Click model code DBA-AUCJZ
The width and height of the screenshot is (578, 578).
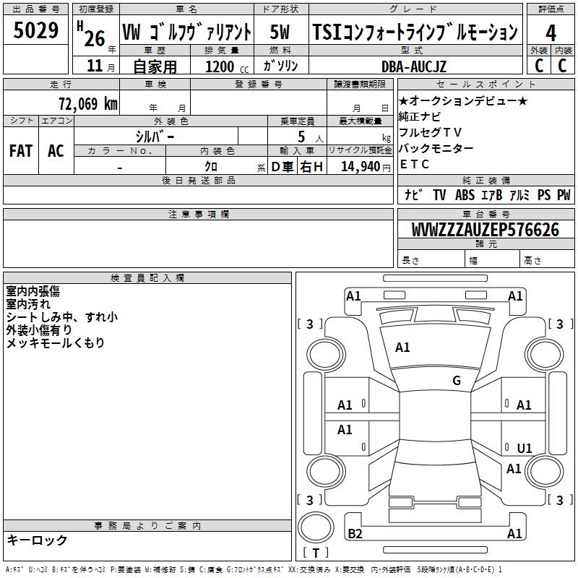point(414,66)
